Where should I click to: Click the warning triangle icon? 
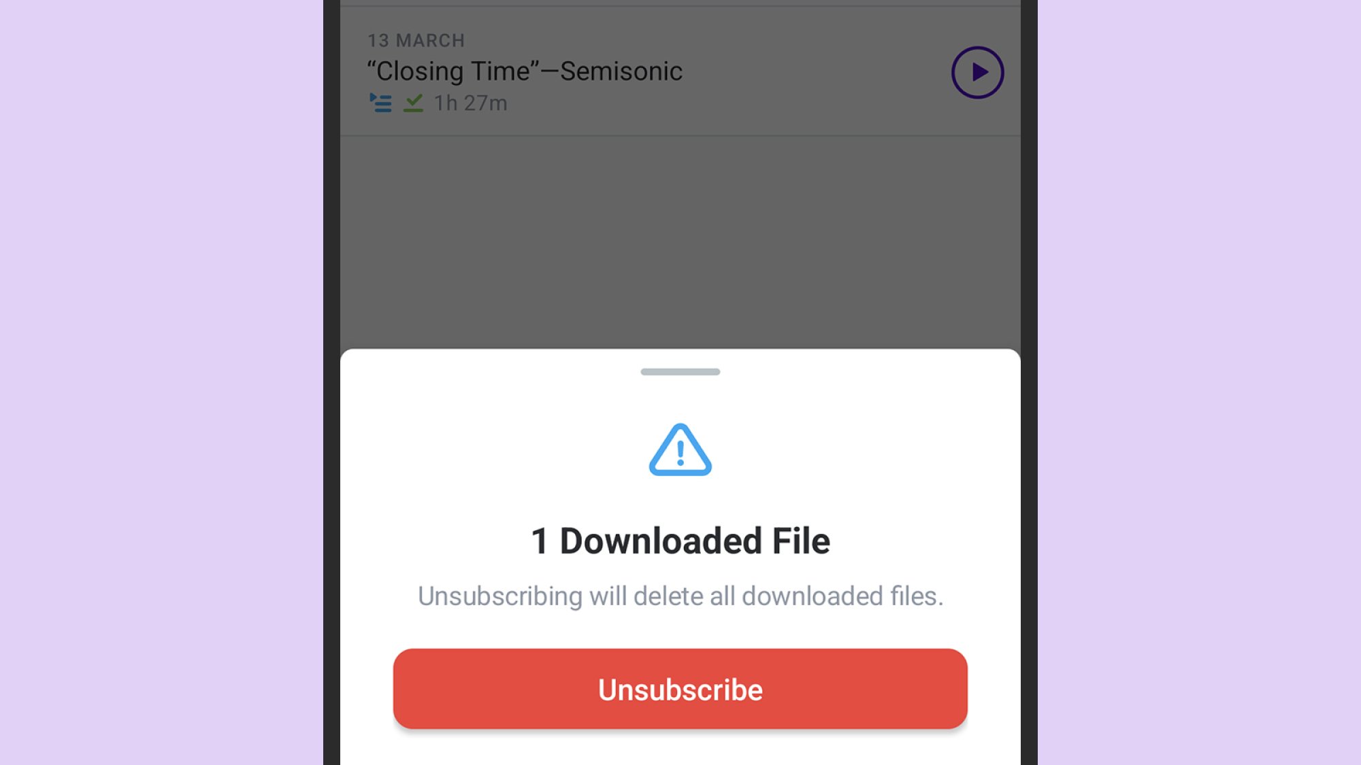point(680,449)
